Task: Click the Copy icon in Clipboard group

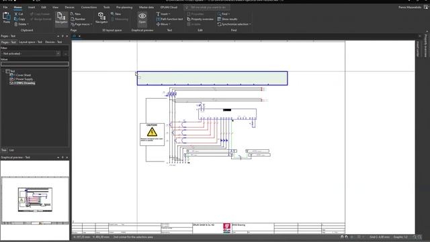Action: click(16, 19)
